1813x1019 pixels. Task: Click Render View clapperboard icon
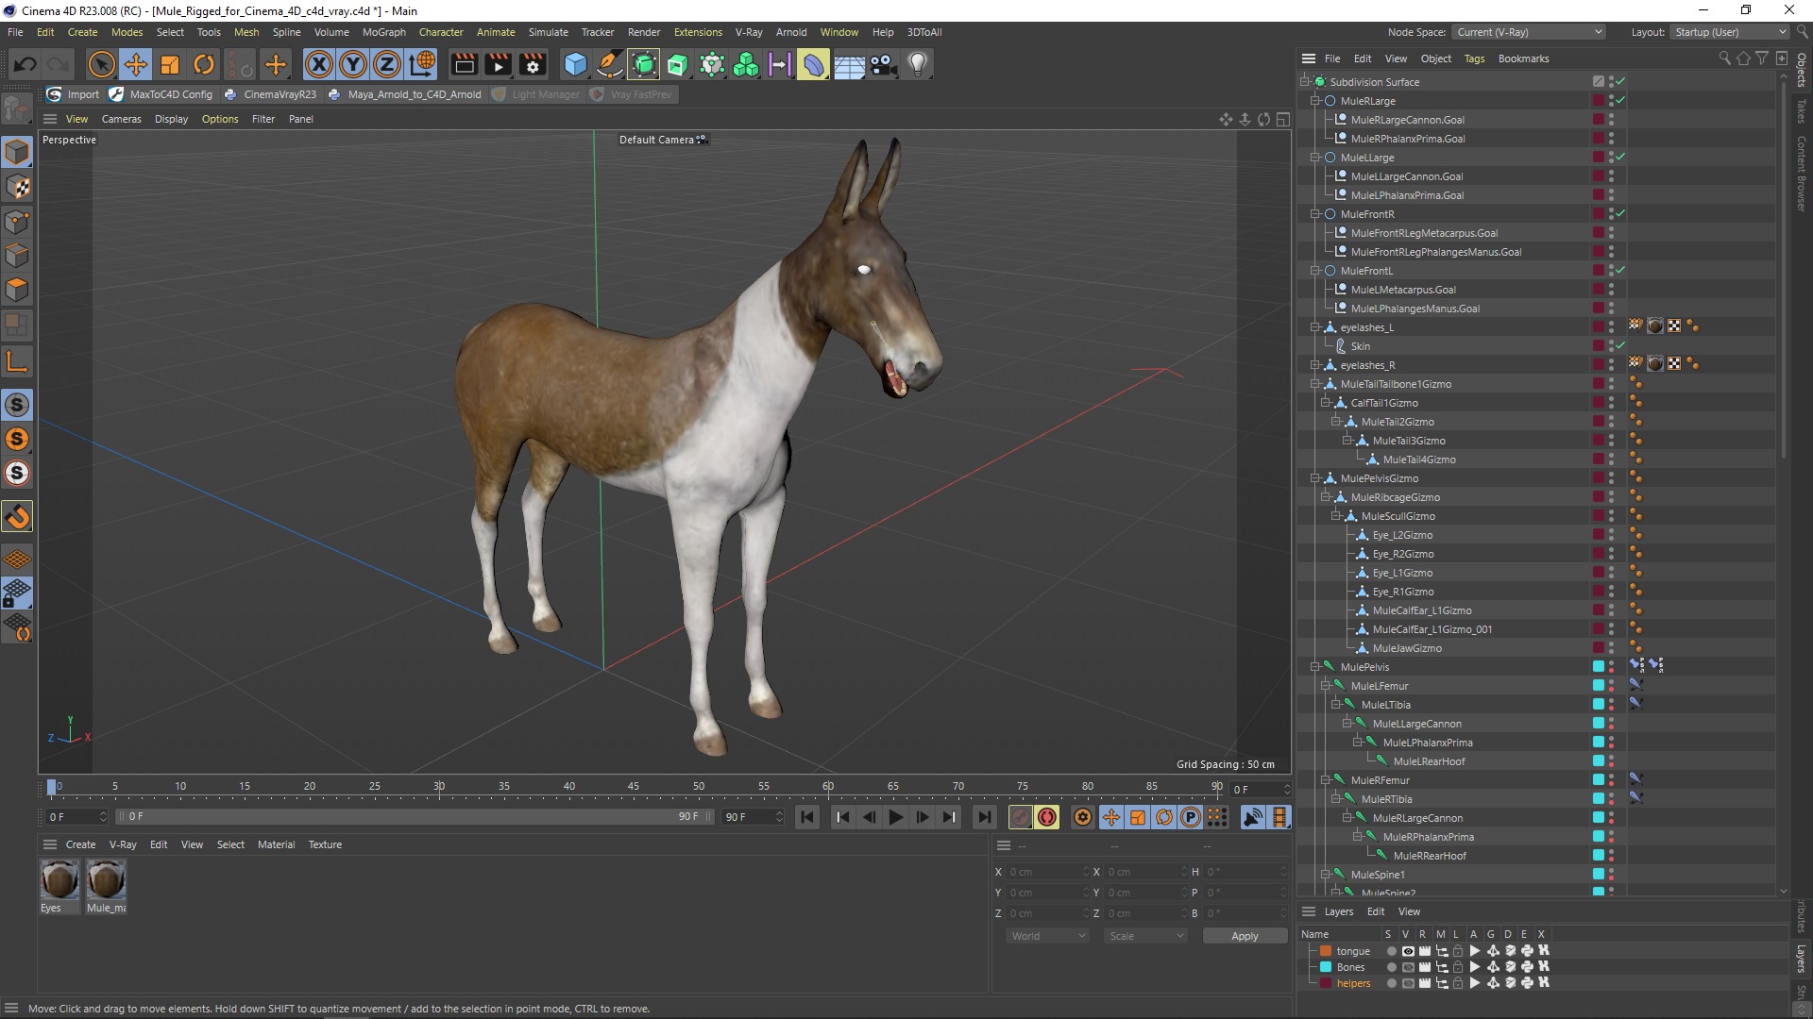pos(464,64)
